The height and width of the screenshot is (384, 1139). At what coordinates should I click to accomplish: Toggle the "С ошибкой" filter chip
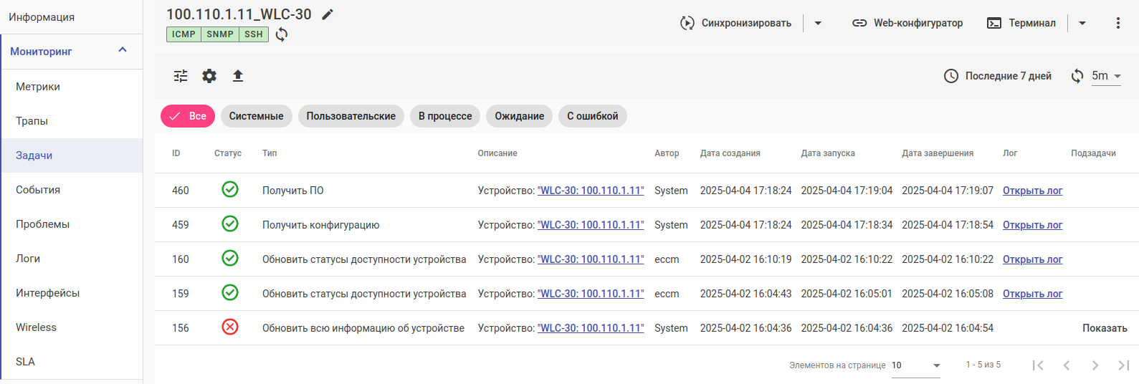coord(592,116)
